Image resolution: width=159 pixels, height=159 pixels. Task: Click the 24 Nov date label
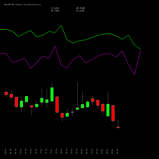click(77, 151)
